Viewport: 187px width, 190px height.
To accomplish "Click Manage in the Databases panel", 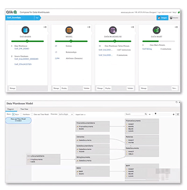I will pos(13,88).
